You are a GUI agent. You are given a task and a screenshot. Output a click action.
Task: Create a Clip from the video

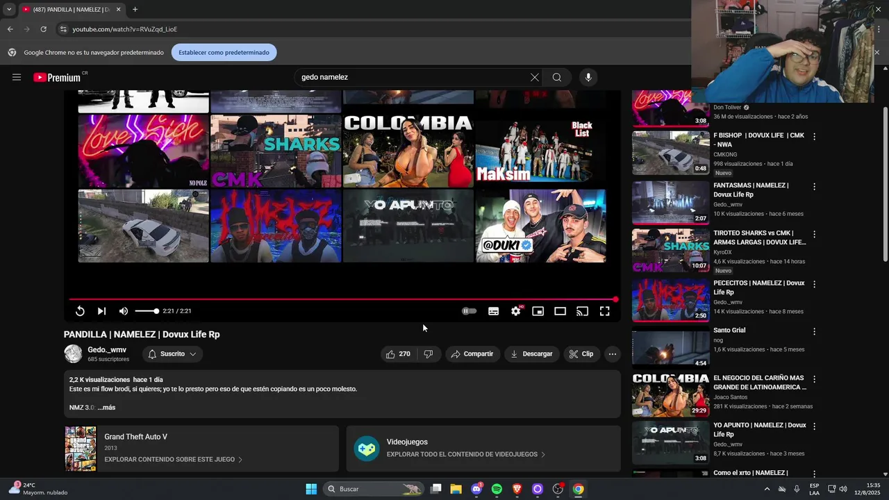(x=581, y=353)
